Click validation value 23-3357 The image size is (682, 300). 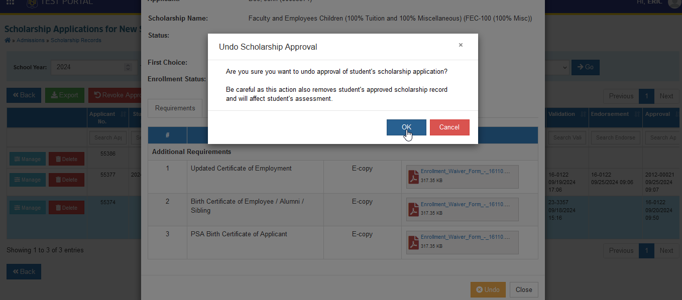559,203
